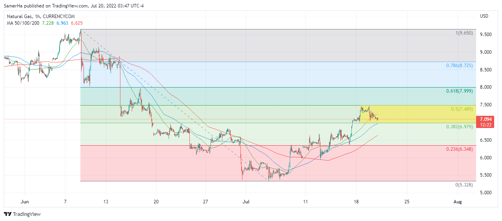Click the USD currency label

tap(484, 16)
